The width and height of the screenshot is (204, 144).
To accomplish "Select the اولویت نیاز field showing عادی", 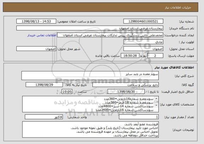I will [143, 42].
